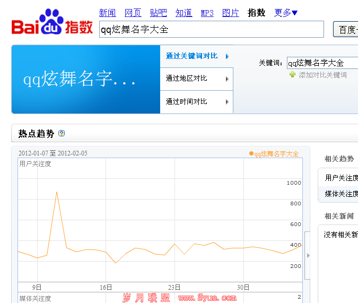Open the 贴吧 link
The height and width of the screenshot is (303, 358).
159,13
